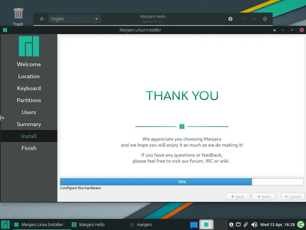306x230 pixels.
Task: Click the paperclip clipboard tray icon
Action: [246, 225]
